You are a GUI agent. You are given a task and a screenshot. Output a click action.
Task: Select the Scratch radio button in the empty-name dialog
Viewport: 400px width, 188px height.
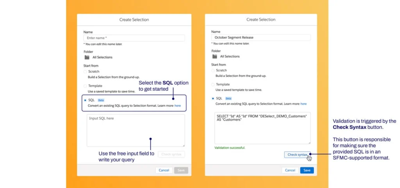86,72
